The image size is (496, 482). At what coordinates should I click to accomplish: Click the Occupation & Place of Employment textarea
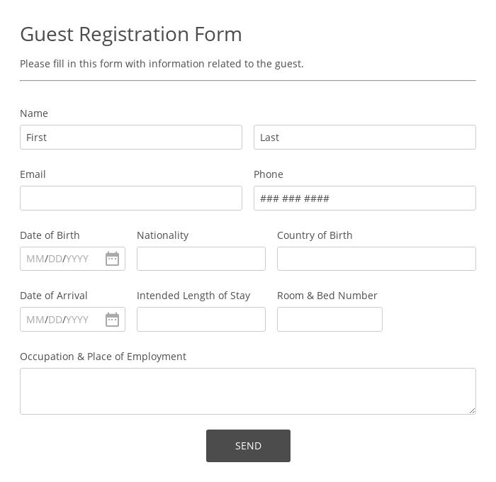247,391
